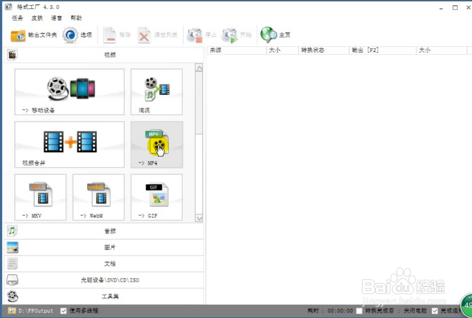The width and height of the screenshot is (472, 318).
Task: Select the -> MKV format tile
Action: click(x=40, y=197)
